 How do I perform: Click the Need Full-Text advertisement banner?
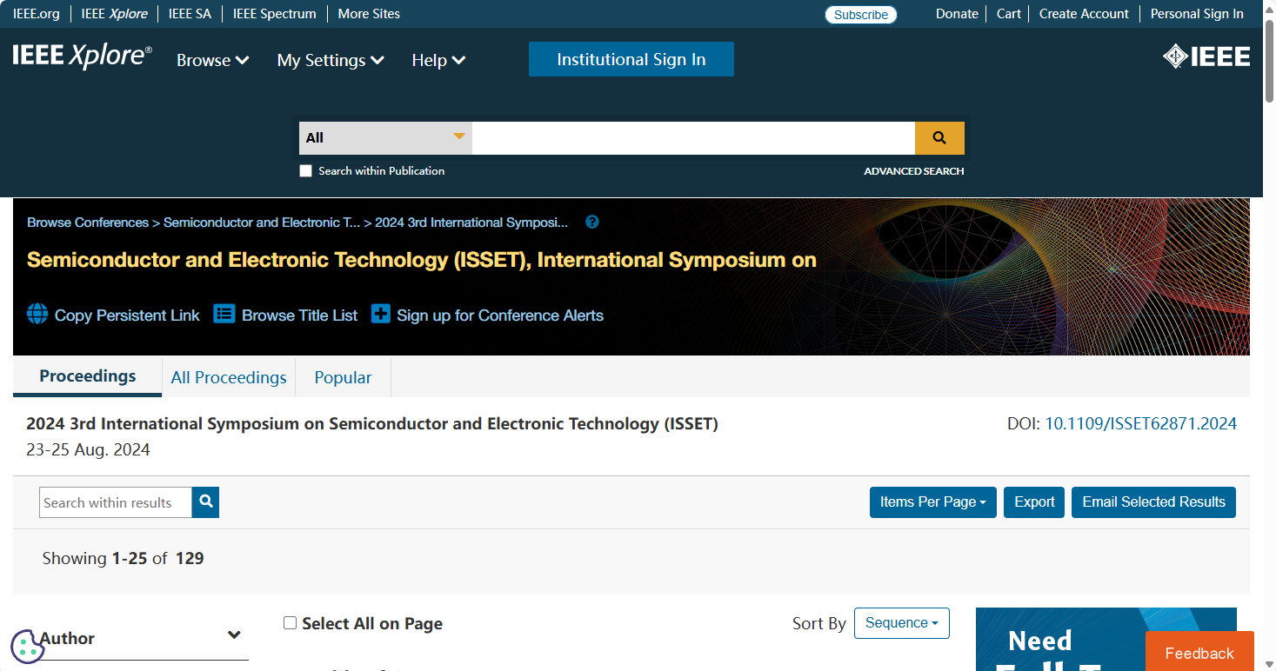point(1106,639)
